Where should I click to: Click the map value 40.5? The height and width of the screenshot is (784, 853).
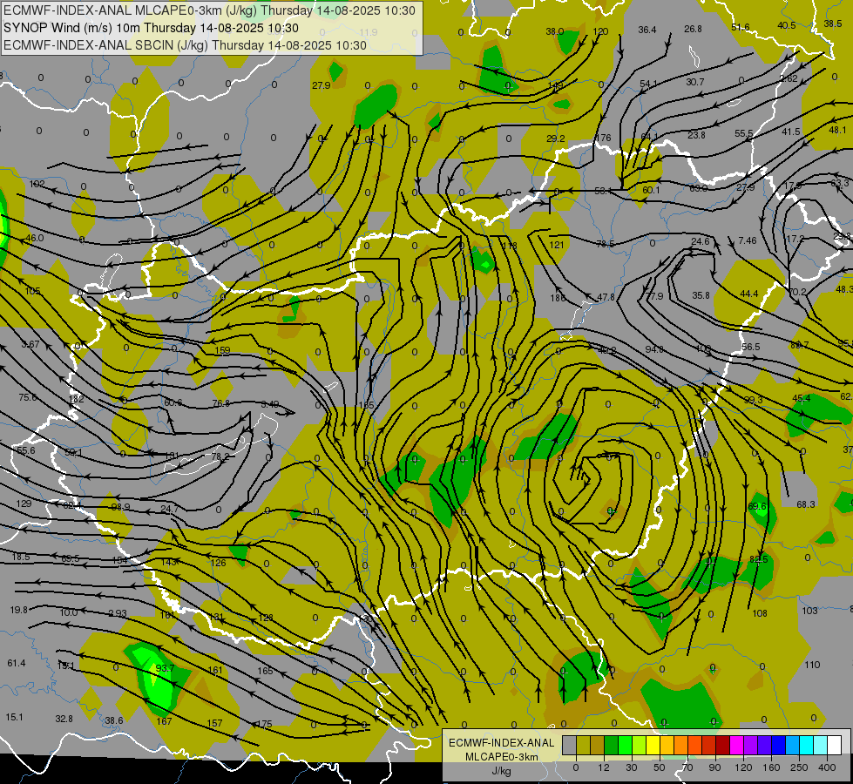point(787,25)
